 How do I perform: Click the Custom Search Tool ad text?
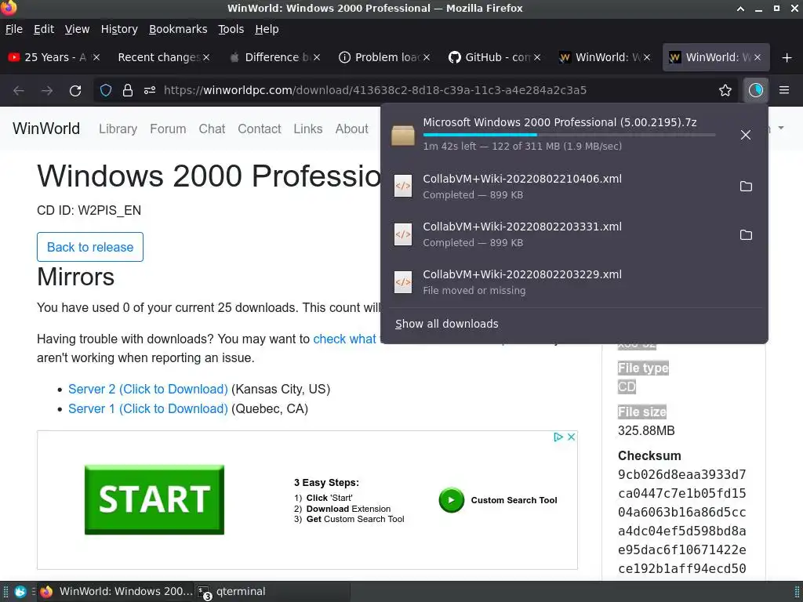514,500
